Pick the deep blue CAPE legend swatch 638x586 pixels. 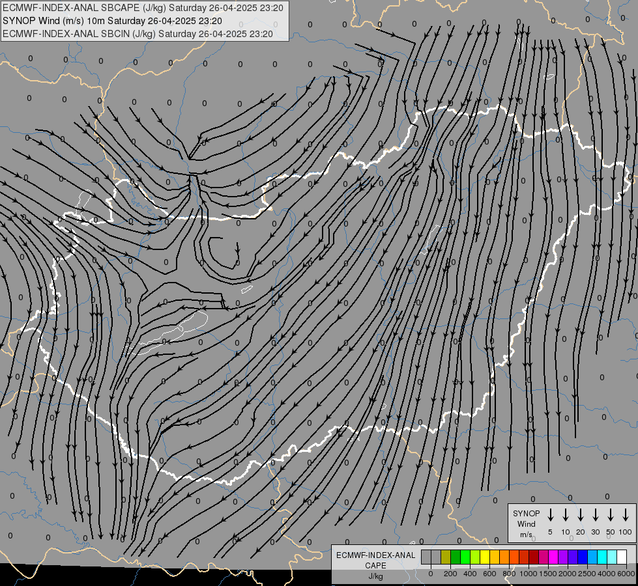pyautogui.click(x=583, y=557)
